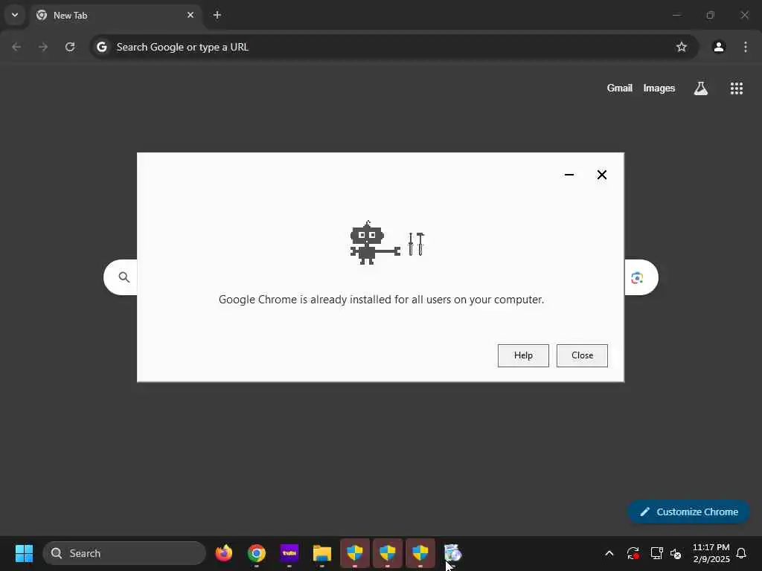Click the muted volume tray icon
The image size is (762, 571).
coord(676,553)
